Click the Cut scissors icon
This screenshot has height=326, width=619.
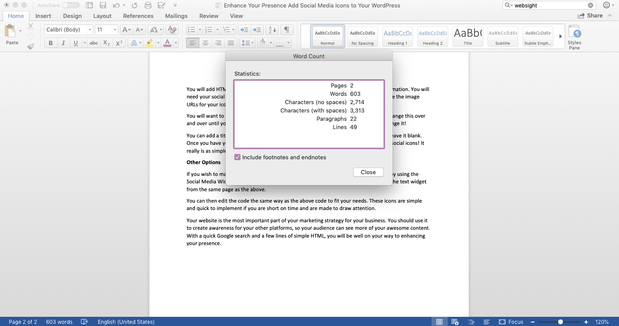point(31,27)
